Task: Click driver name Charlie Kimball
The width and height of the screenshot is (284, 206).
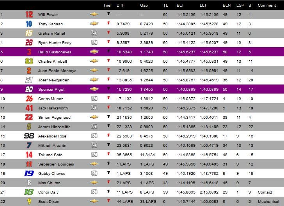Action: tap(53, 62)
